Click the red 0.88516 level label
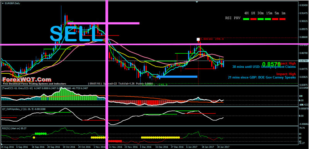This screenshot has height=149, width=309. pyautogui.click(x=212, y=39)
